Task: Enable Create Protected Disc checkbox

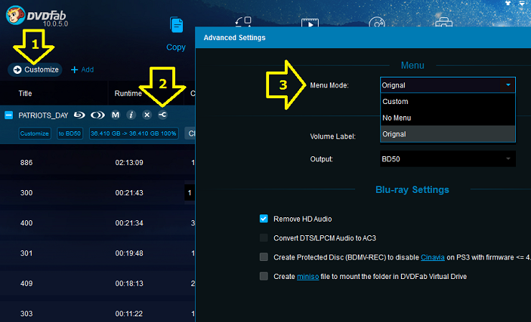Action: coord(264,257)
